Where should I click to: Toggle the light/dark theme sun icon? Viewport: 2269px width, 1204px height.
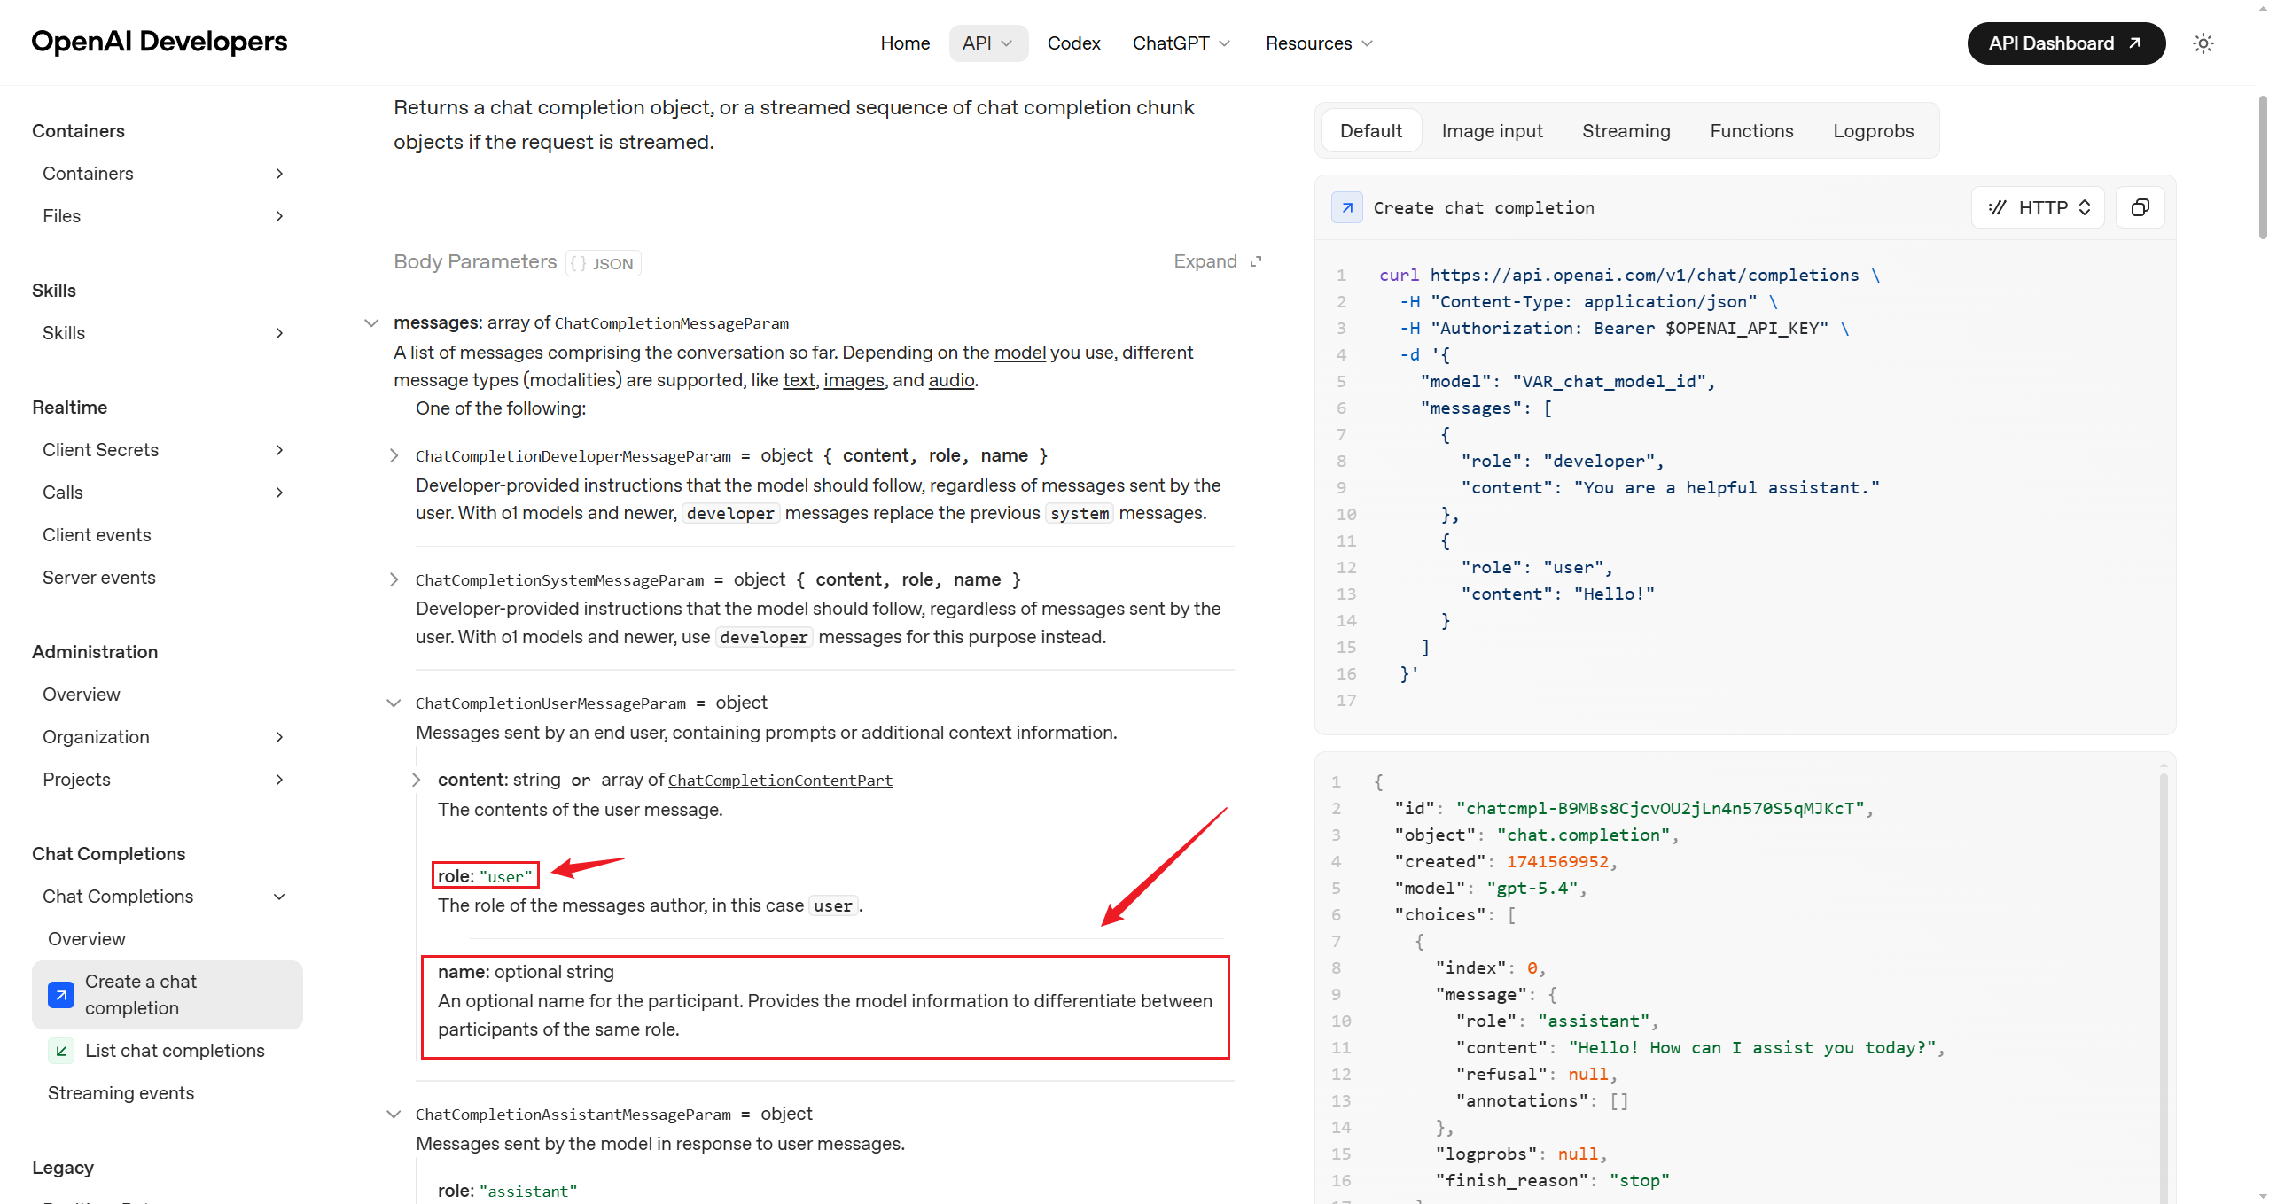click(2203, 43)
